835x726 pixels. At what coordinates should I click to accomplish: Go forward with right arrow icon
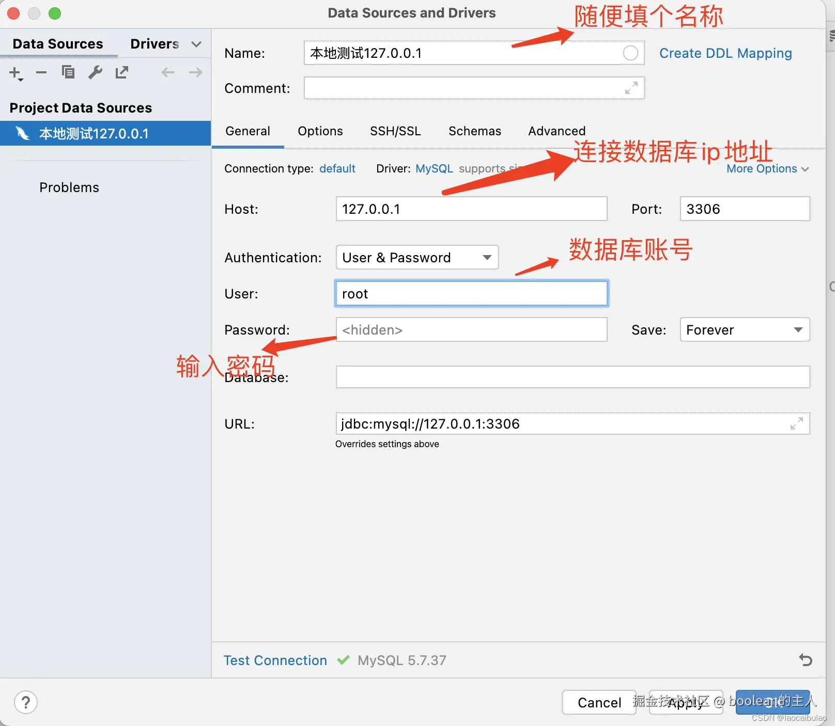point(196,72)
